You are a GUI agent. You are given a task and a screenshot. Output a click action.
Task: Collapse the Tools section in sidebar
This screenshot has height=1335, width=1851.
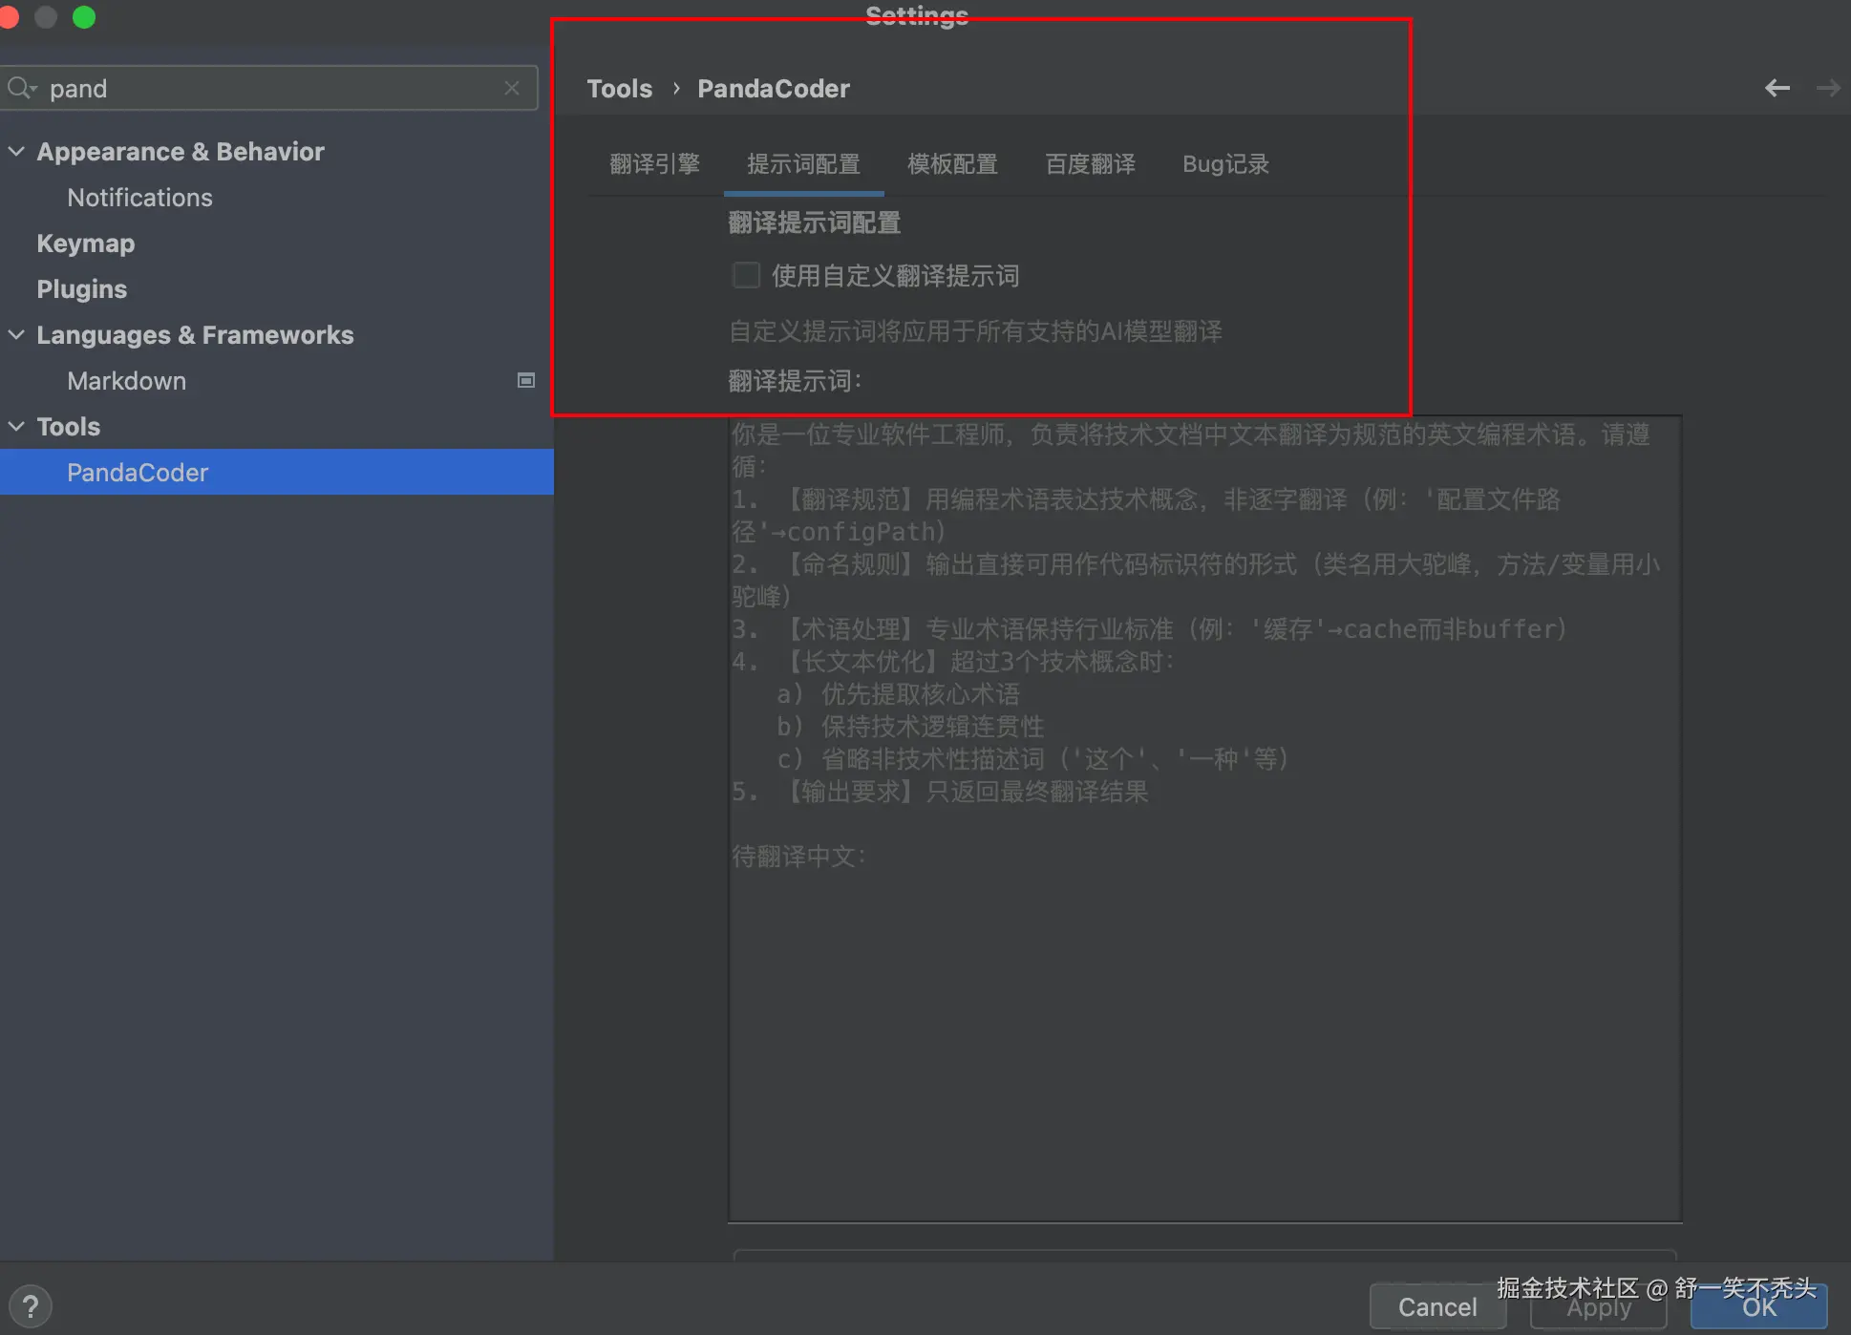click(16, 426)
